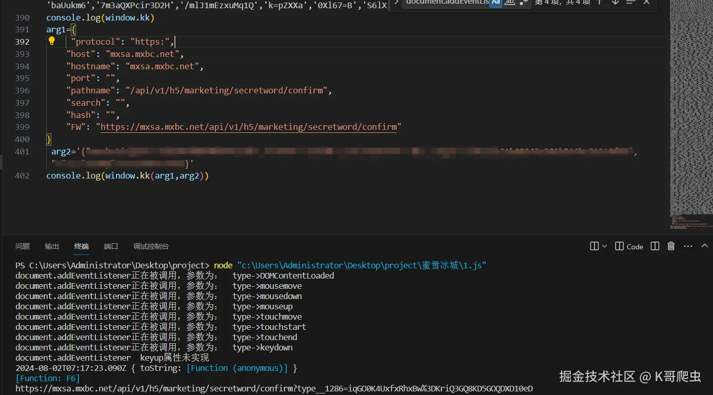
Task: Split the terminal with split icon
Action: [x=655, y=246]
